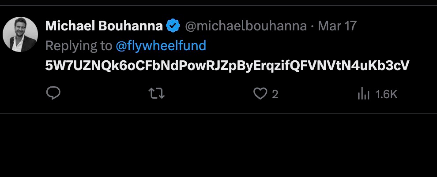The height and width of the screenshot is (177, 437).
Task: Open view analytics bar chart icon
Action: coord(363,93)
